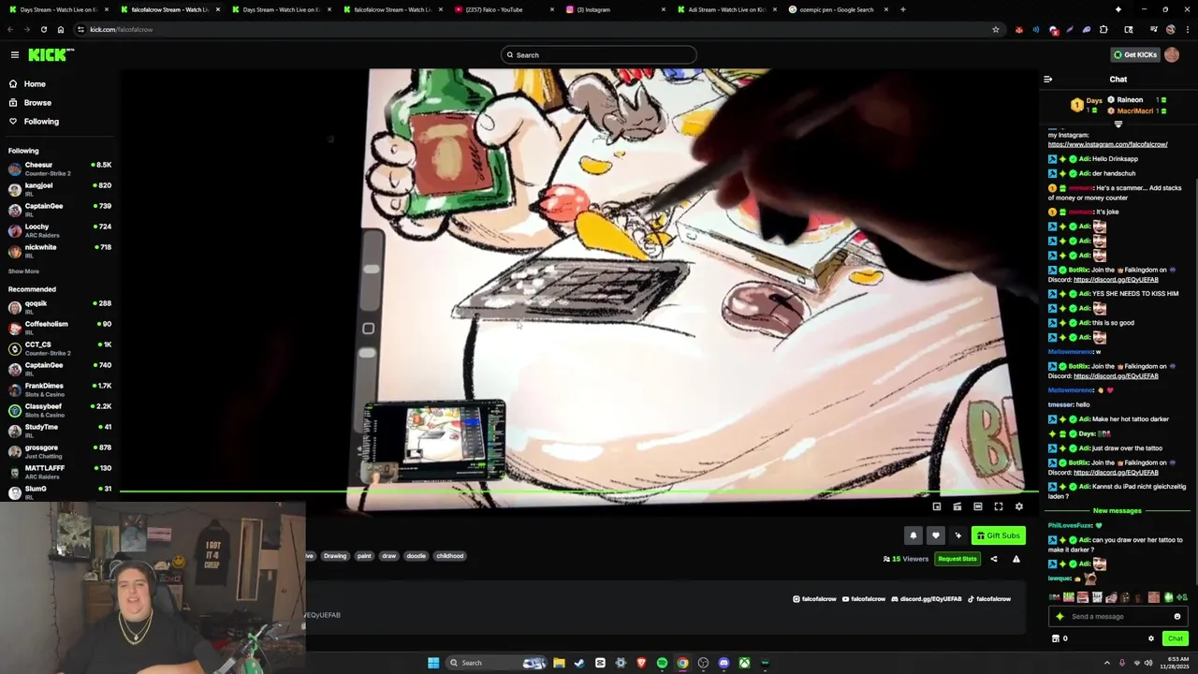Show hidden system tray icons
Viewport: 1198px width, 674px height.
[1106, 663]
